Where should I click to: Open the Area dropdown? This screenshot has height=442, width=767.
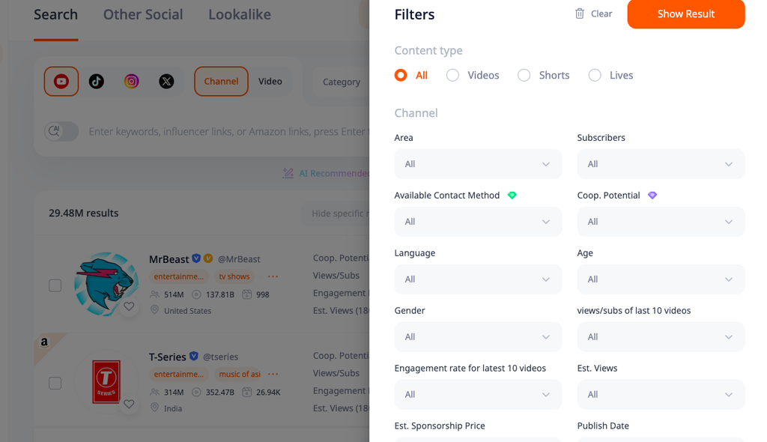[x=478, y=164]
